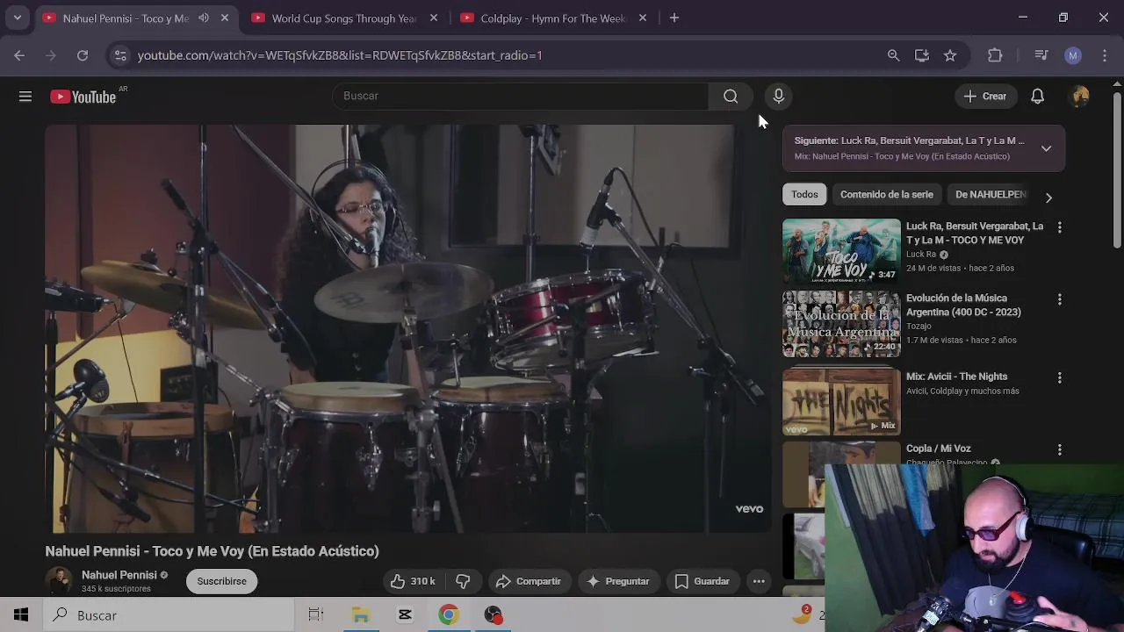The image size is (1124, 632).
Task: Start voice search with the microphone
Action: [778, 97]
